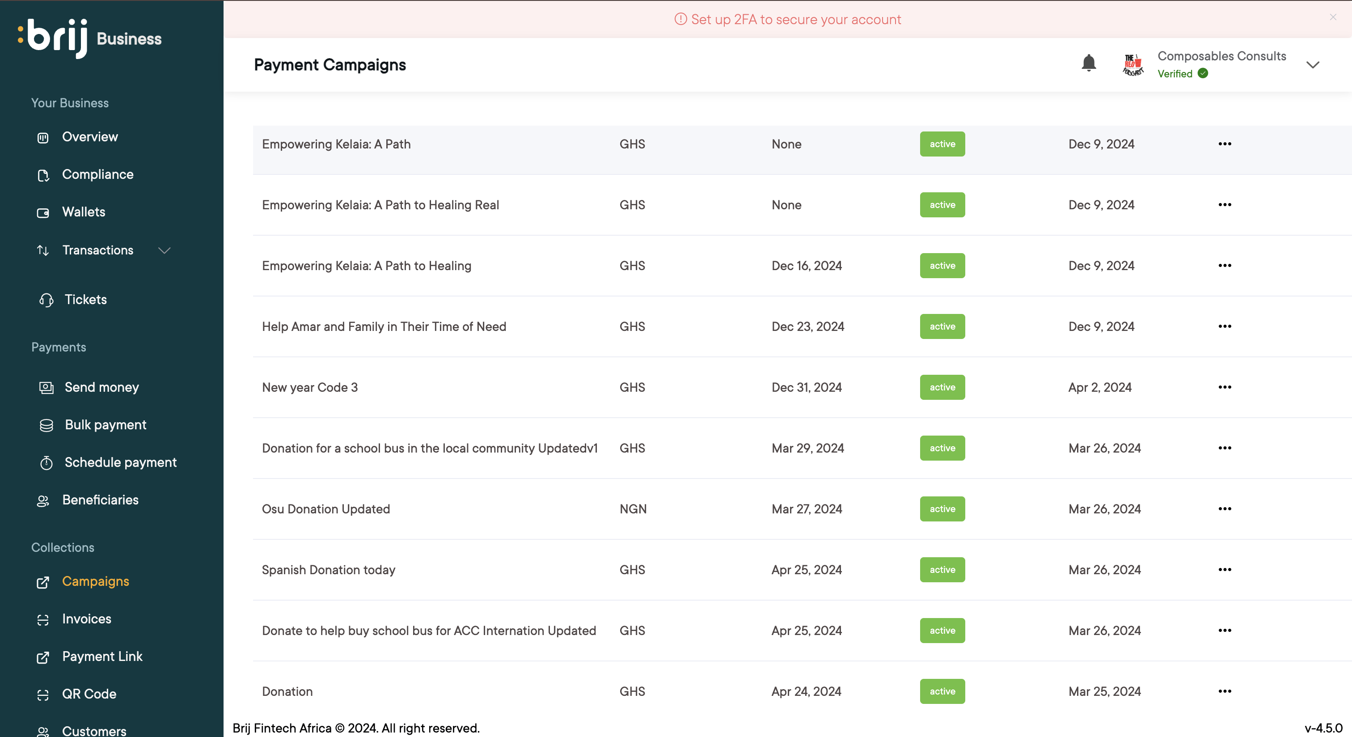This screenshot has height=737, width=1352.
Task: Click the Schedule payment timer icon
Action: coord(46,462)
